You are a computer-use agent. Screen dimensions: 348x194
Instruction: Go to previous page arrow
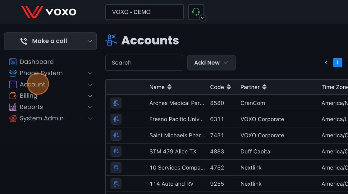click(326, 63)
